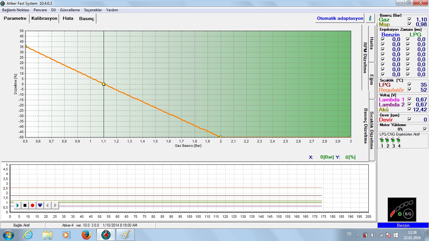Screen dimensions: 429x241
Task: Start graph playback with the play icon
Action: (x=18, y=205)
